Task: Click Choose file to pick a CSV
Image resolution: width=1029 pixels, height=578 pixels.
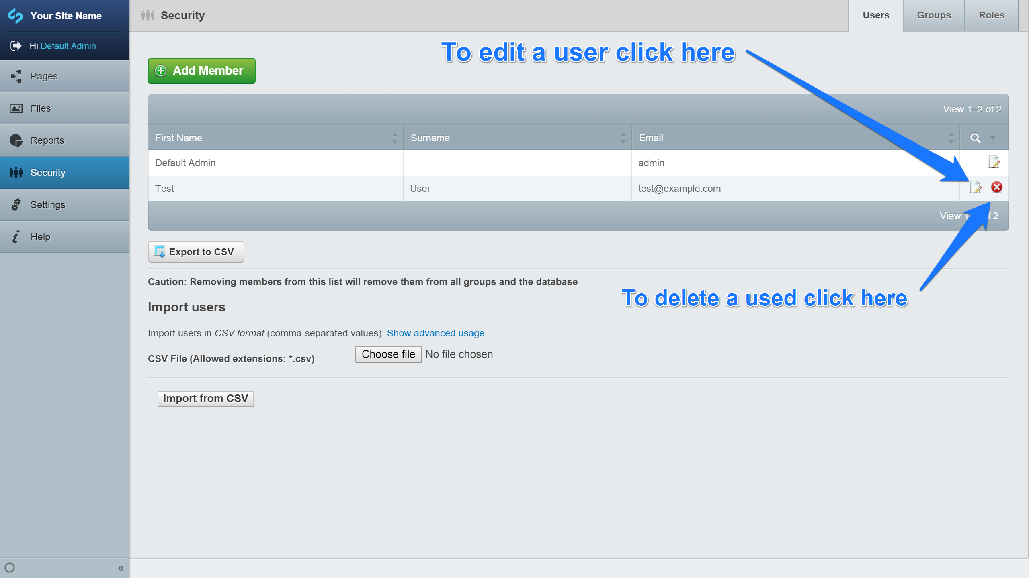Action: [x=388, y=354]
